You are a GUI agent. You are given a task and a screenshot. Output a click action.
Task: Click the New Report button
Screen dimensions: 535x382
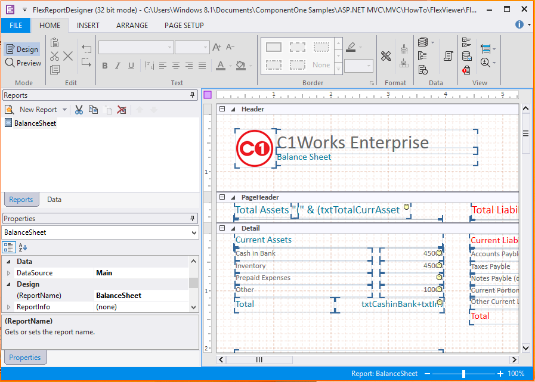31,110
